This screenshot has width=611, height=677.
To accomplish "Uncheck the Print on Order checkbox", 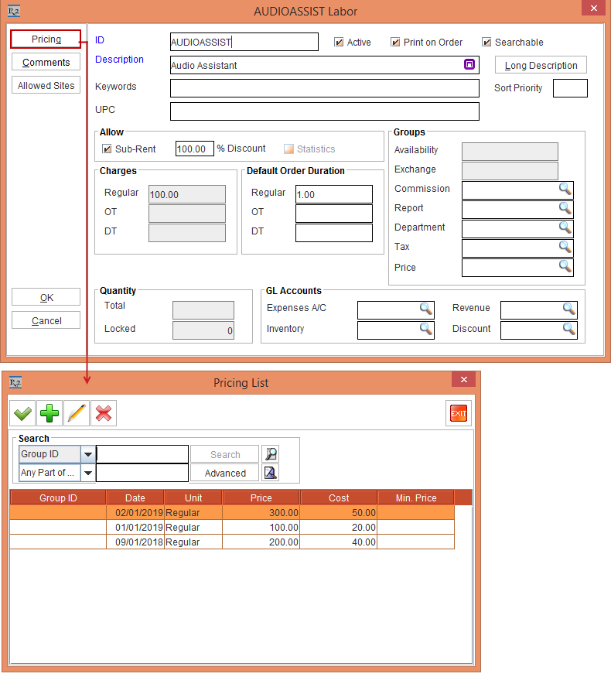I will (395, 43).
